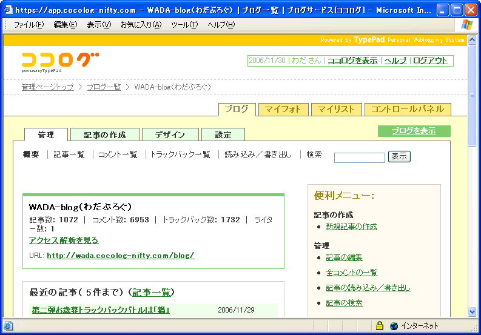The image size is (481, 335).
Task: Open the お気に入り(A) menu
Action: pos(141,25)
